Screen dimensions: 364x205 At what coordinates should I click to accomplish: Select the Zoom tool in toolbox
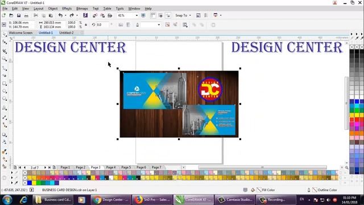click(4, 59)
